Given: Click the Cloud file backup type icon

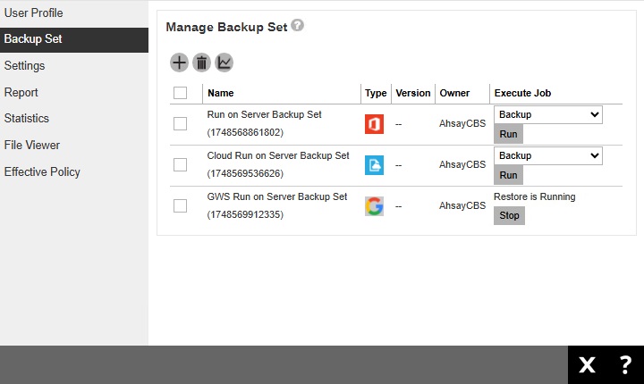Looking at the screenshot, I should [374, 165].
